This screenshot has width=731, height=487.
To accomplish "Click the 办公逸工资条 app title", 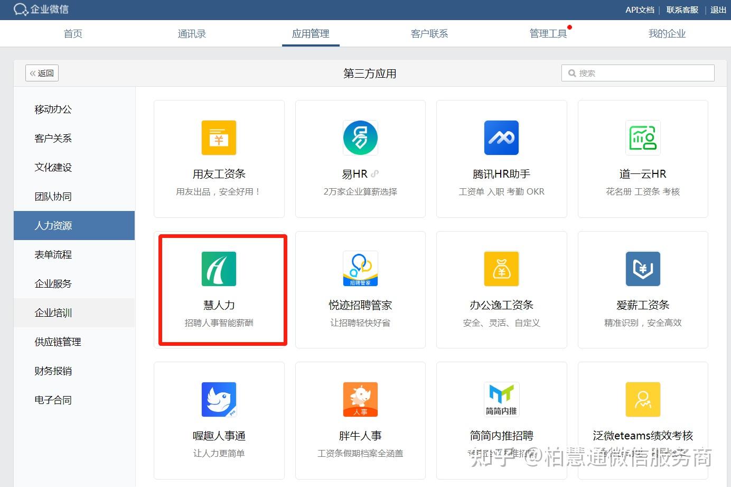I will click(x=501, y=305).
